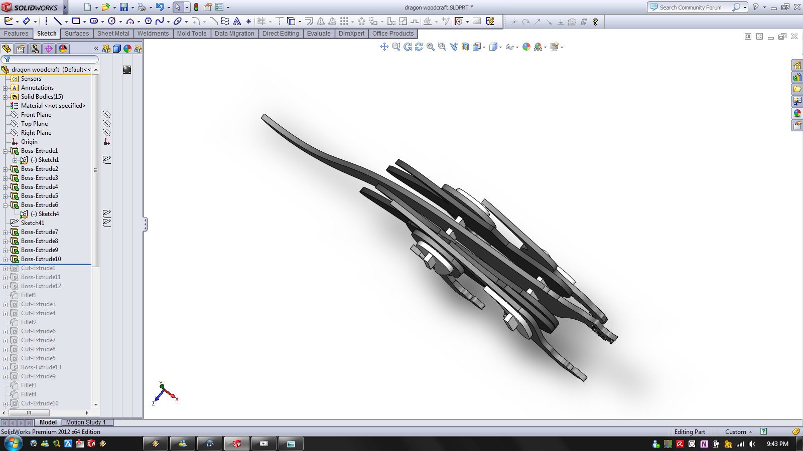The height and width of the screenshot is (451, 803).
Task: Collapse the Boss-Extrude6 feature node
Action: [x=6, y=205]
